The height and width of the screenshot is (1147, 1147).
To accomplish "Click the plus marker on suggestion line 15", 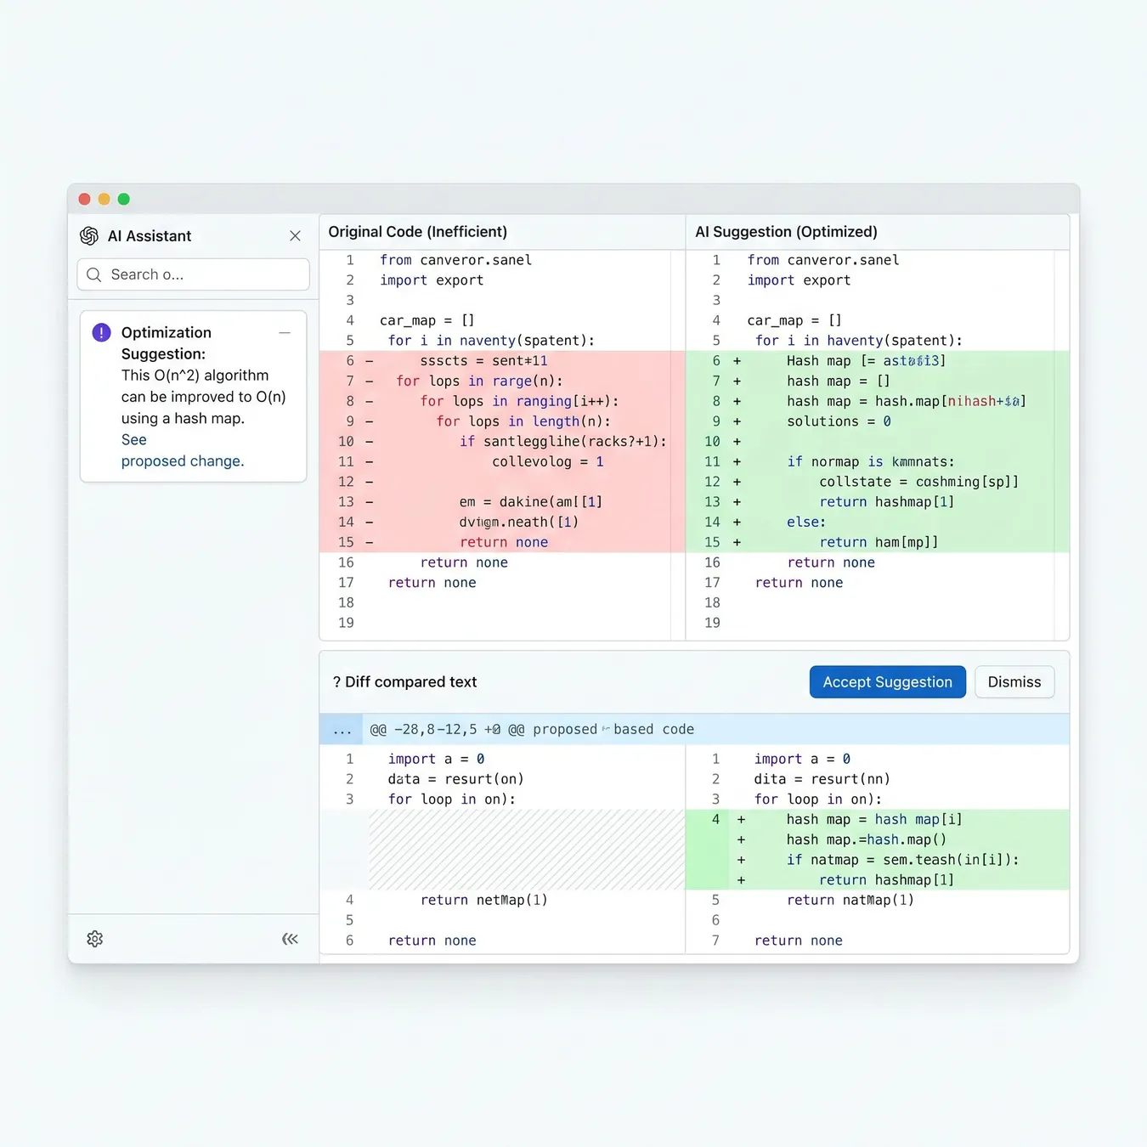I will tap(737, 542).
